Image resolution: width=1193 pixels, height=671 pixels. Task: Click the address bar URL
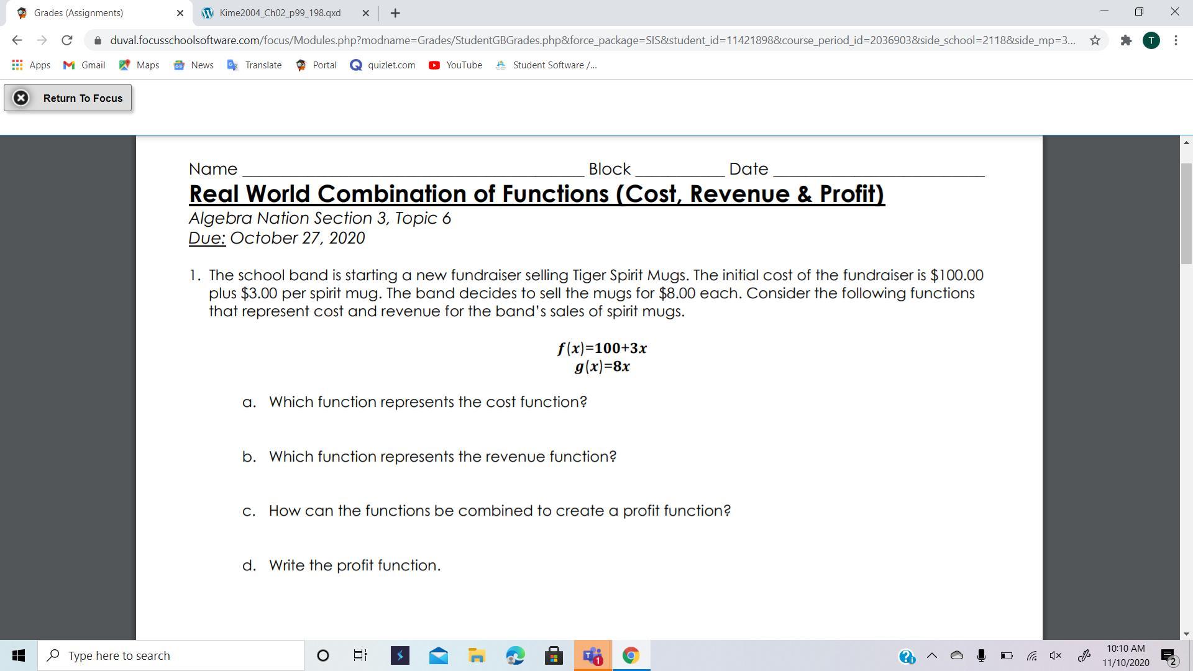coord(590,40)
